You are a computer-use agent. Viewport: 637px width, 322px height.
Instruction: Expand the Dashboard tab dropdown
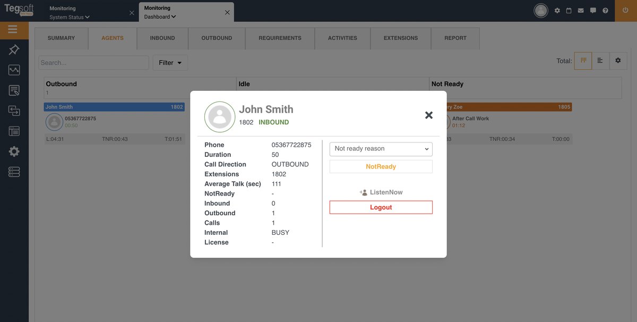(160, 16)
